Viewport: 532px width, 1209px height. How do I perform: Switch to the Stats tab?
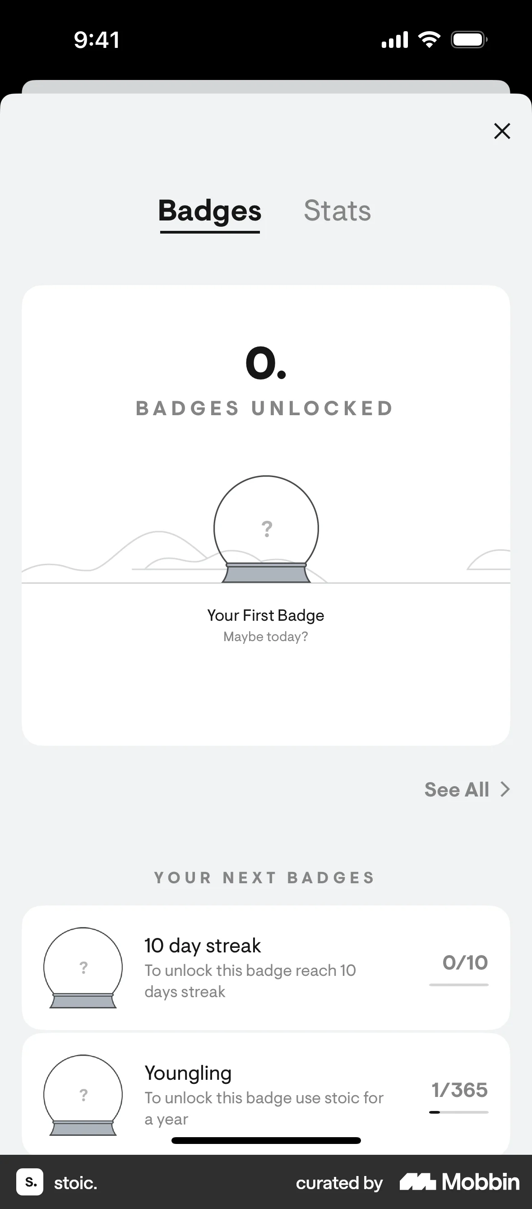point(338,211)
